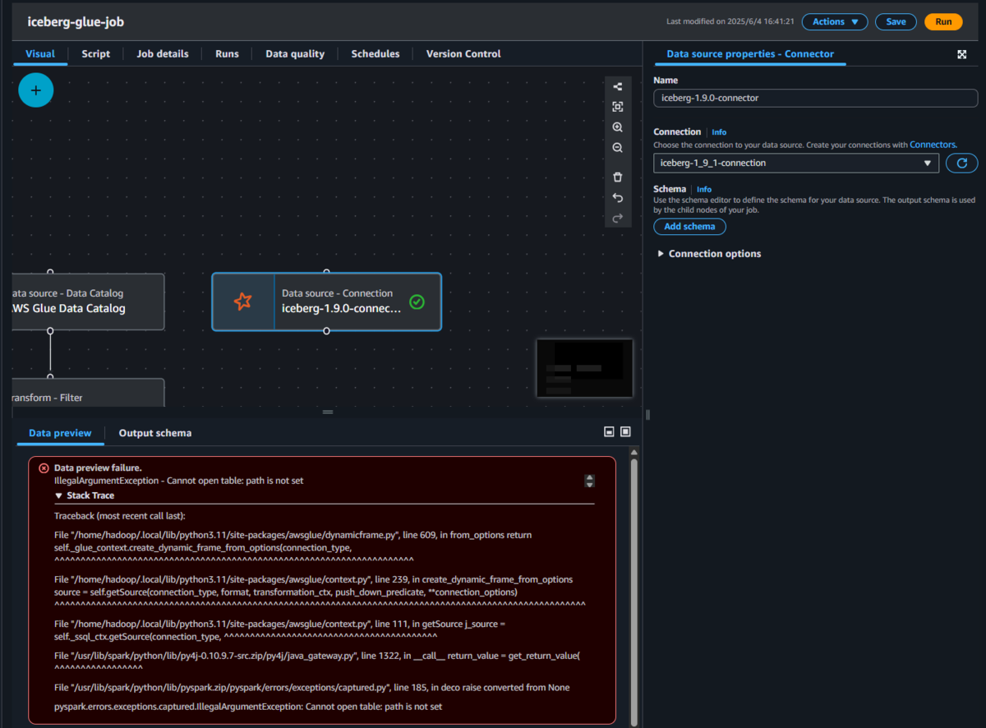Zoom in on the canvas
Image resolution: width=986 pixels, height=728 pixels.
tap(618, 127)
